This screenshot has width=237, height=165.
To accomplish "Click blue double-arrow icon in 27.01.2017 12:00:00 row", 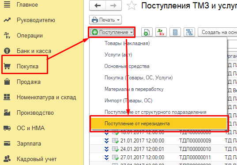I will point(106,157).
